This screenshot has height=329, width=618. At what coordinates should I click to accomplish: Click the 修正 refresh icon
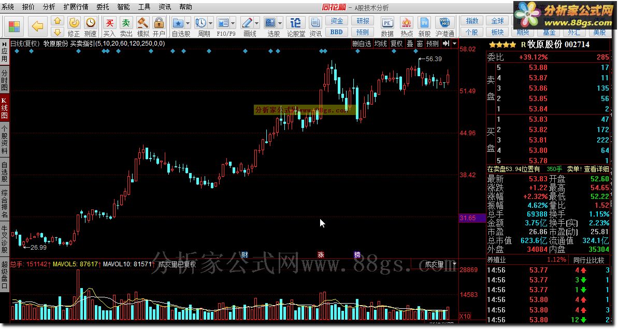74,22
